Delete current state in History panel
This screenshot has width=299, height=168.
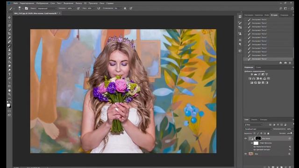pyautogui.click(x=290, y=63)
